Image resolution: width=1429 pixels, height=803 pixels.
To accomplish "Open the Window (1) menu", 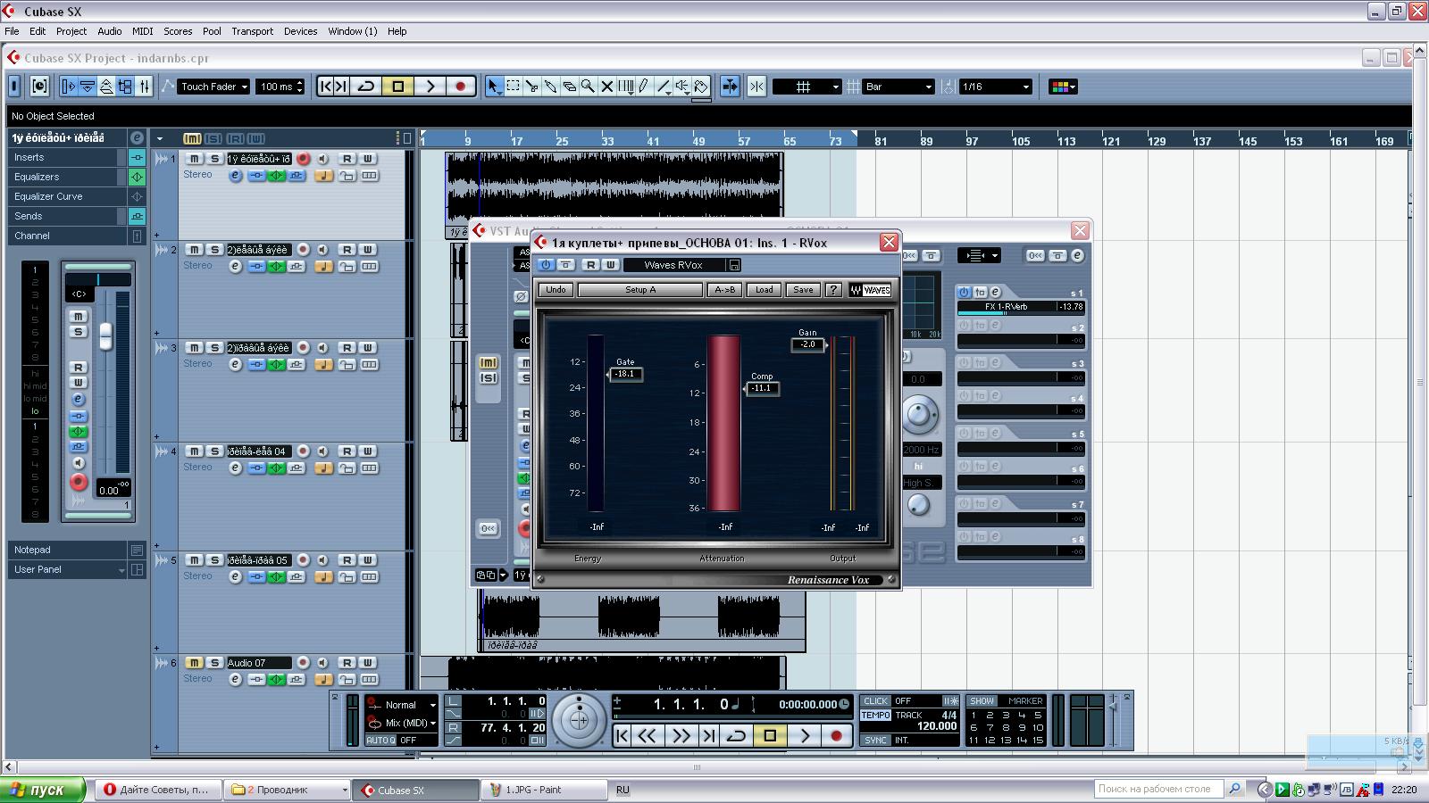I will pos(353,31).
